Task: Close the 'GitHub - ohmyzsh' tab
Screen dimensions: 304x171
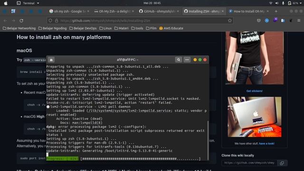Action: [178, 11]
